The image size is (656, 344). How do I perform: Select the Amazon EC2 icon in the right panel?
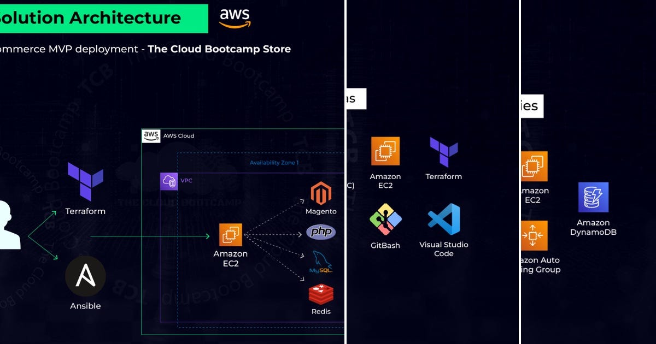click(x=534, y=167)
